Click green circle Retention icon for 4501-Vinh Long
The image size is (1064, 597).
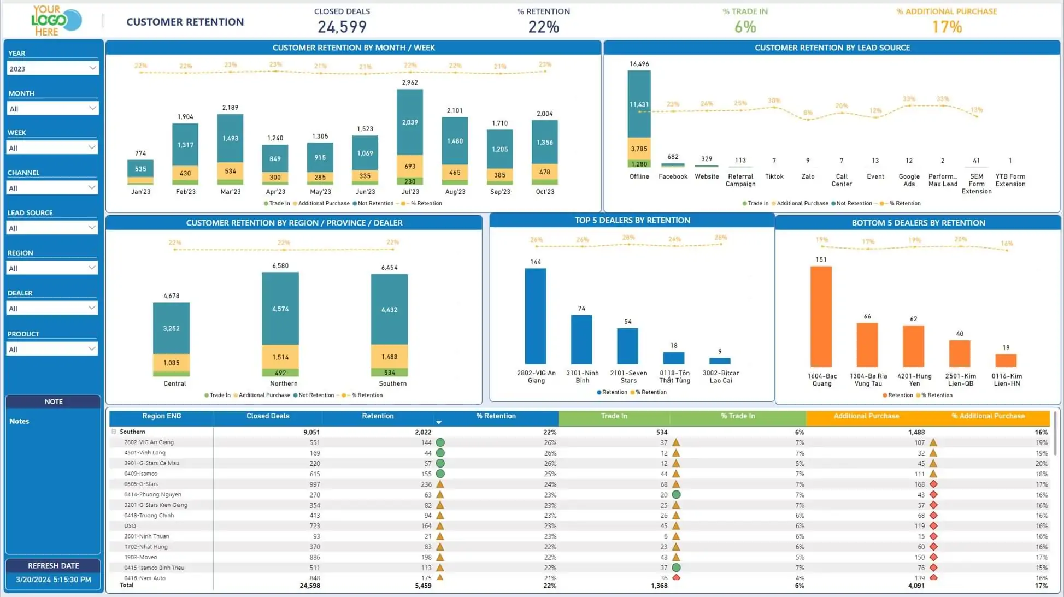[440, 453]
